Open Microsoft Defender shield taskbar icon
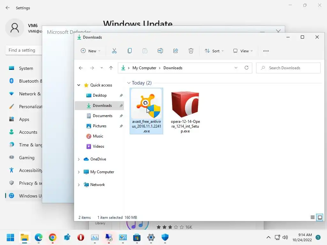327x245 pixels. [165, 237]
